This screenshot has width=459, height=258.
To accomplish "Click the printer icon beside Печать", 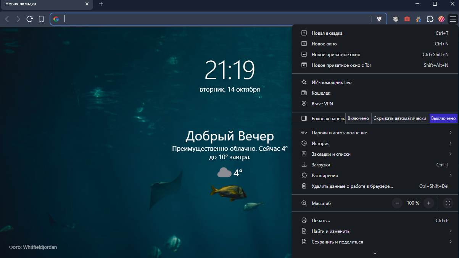I will tap(304, 220).
